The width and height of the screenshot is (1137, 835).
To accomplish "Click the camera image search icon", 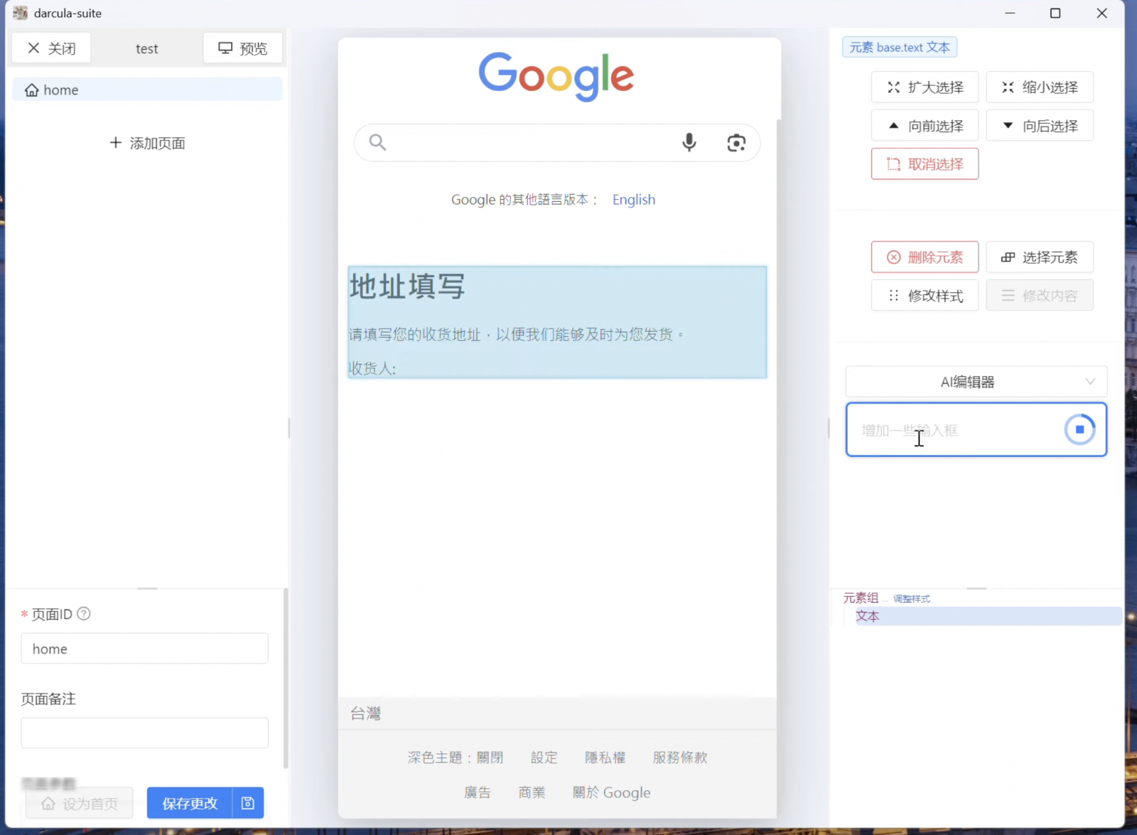I will 736,143.
